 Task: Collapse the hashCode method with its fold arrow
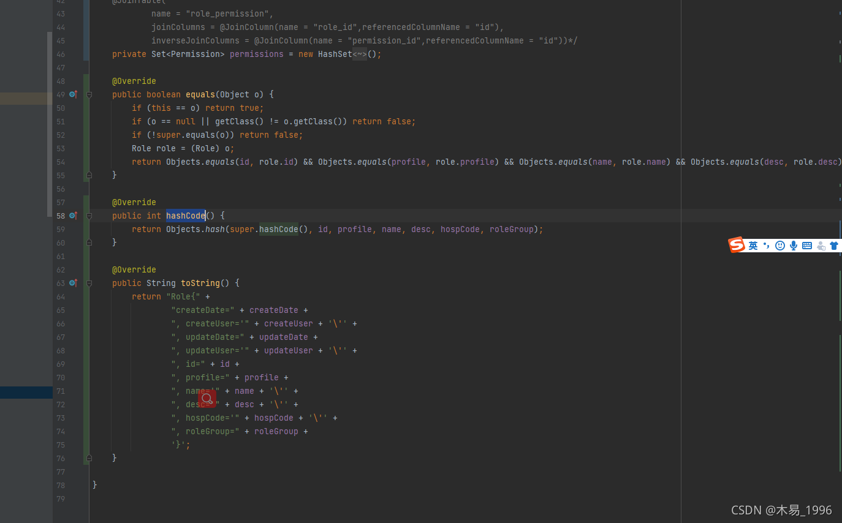[88, 216]
